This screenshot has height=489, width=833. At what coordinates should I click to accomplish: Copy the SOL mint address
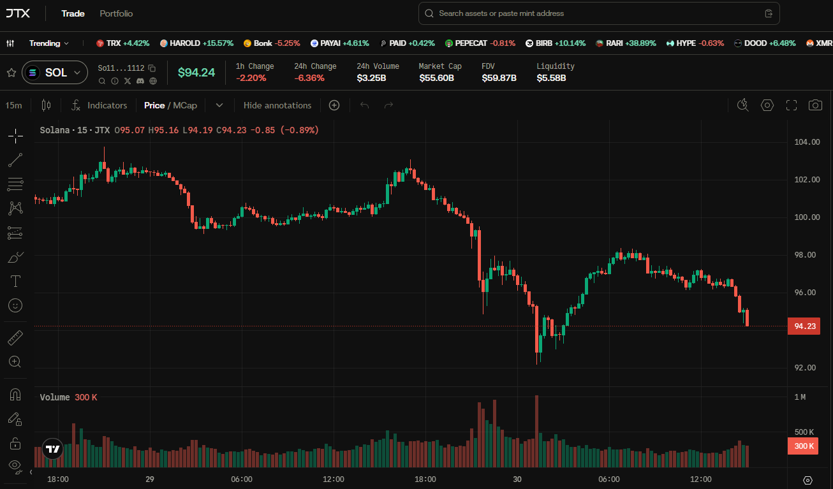(152, 68)
